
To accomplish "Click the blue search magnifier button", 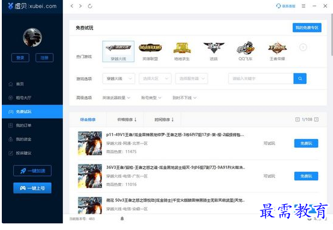I will point(300,78).
